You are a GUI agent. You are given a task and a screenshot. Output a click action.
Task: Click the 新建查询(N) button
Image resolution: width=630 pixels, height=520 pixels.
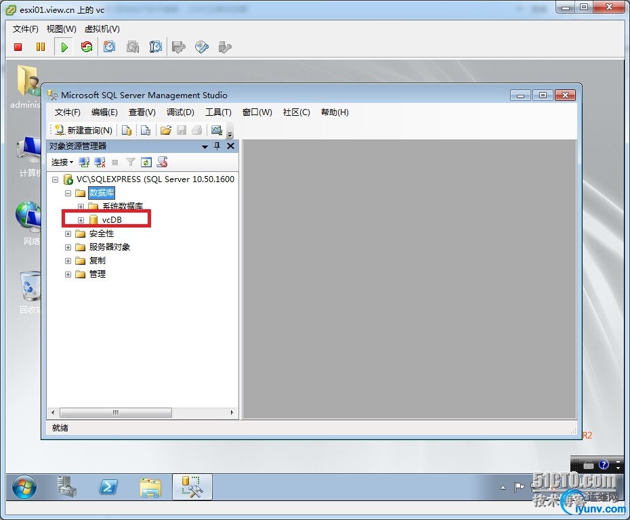tap(83, 130)
